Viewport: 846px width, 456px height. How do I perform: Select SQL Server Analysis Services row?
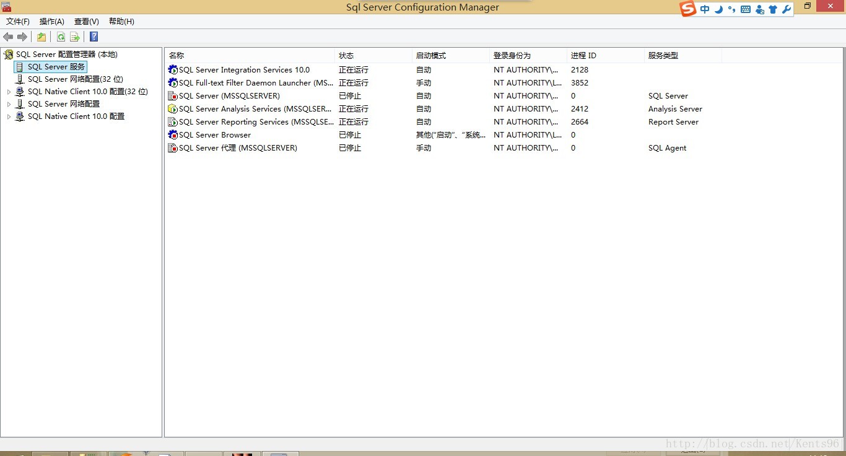[x=255, y=109]
